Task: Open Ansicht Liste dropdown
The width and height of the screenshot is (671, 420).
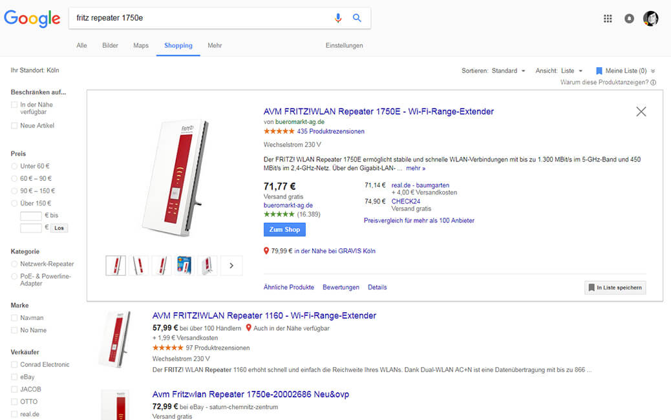Action: 571,71
